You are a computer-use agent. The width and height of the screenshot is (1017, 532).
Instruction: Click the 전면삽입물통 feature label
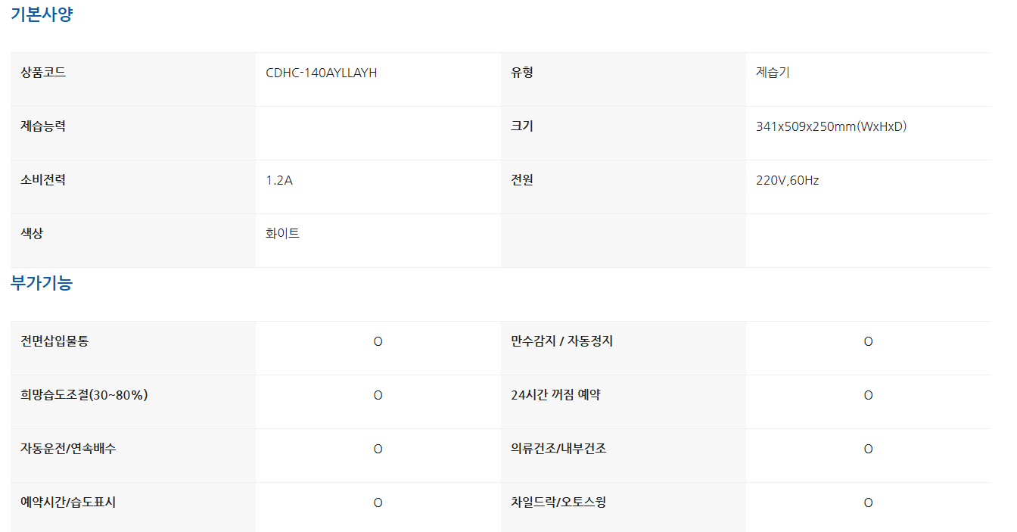click(54, 341)
